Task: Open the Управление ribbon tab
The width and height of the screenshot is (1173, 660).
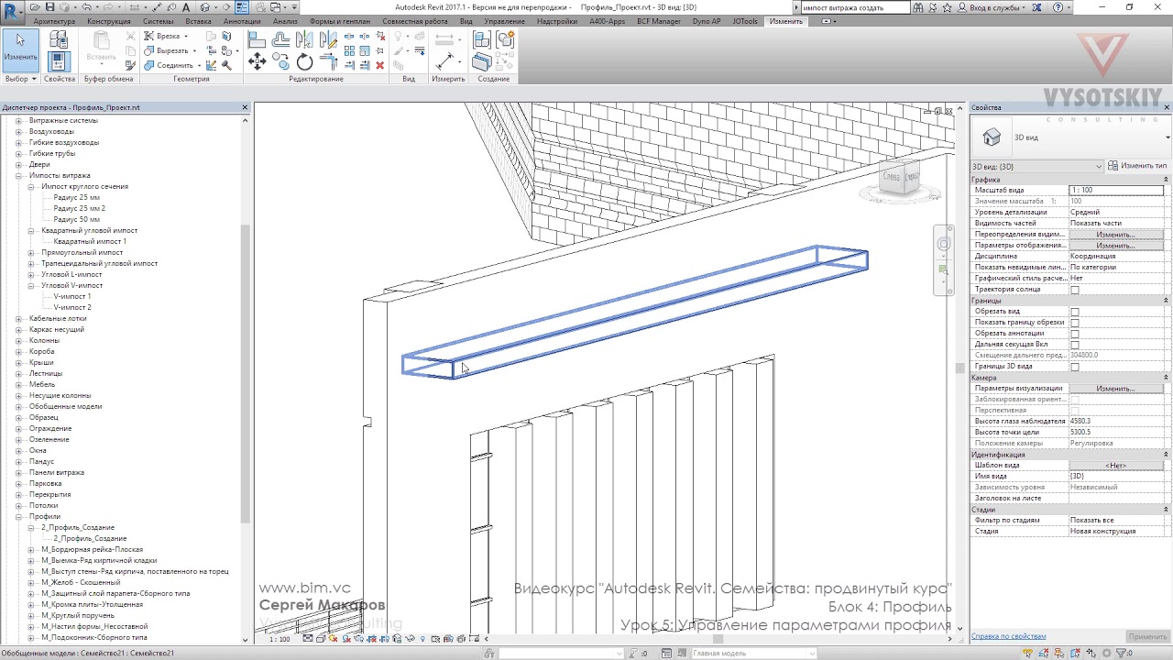Action: pos(505,21)
